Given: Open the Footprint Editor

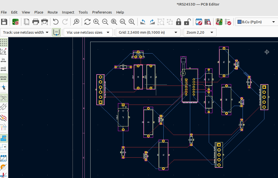Looking at the screenshot, I should point(199,22).
